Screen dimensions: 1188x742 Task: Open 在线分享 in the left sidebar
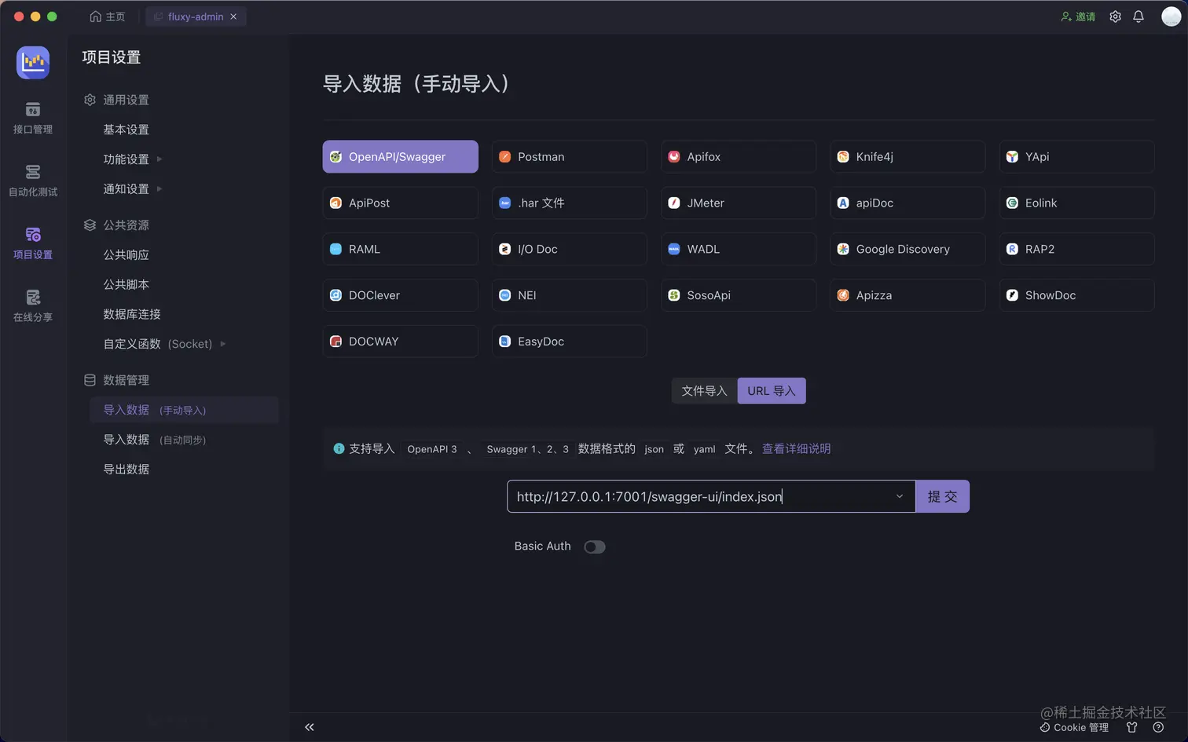coord(33,307)
